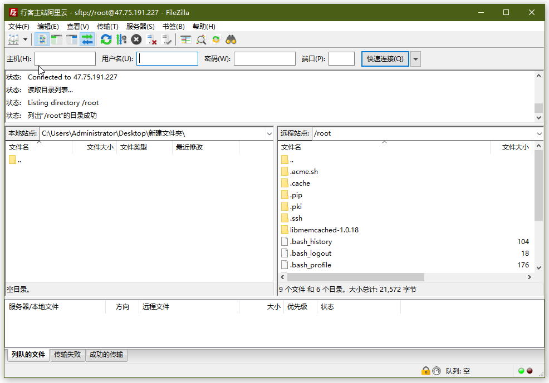Click the remote list vertical scrollbar thumb
The height and width of the screenshot is (383, 549).
point(538,186)
